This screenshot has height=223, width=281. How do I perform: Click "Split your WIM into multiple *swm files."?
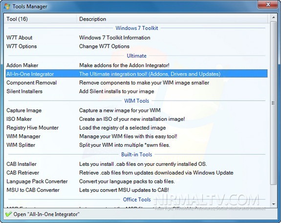coord(125,145)
